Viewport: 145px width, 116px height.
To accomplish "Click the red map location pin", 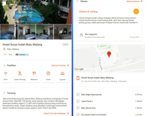I will [x=109, y=55].
